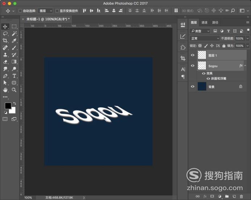The image size is (251, 200).
Task: Link layers icon at panel bottom
Action: [x=198, y=196]
